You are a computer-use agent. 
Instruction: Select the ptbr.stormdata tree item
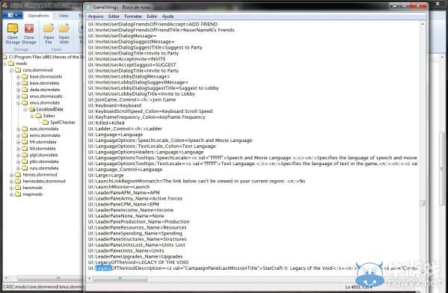(x=43, y=161)
